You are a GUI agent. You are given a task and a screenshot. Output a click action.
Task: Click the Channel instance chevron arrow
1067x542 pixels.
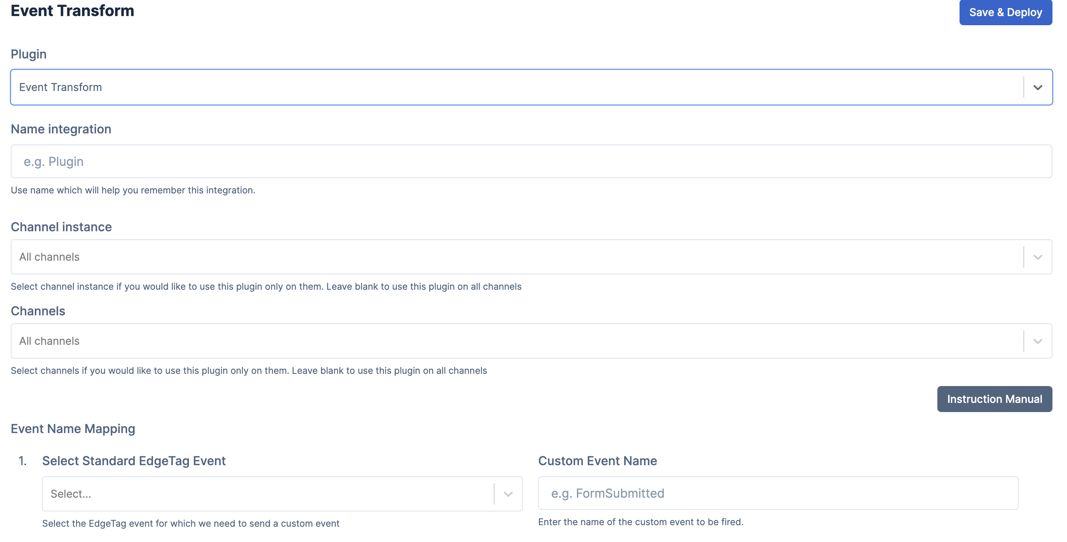coord(1038,257)
